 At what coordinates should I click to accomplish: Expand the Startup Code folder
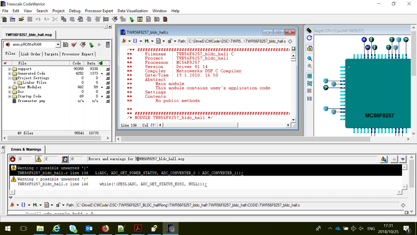[10, 96]
